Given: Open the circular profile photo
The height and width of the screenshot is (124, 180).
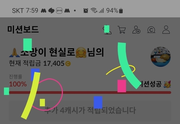Looking at the screenshot, I should coord(161,57).
